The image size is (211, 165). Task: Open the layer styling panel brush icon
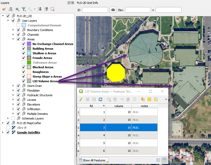[4, 9]
